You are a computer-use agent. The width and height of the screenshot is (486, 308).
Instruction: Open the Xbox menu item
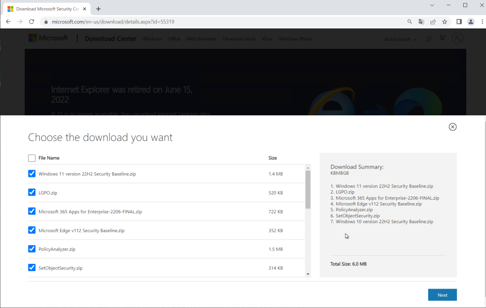267,39
